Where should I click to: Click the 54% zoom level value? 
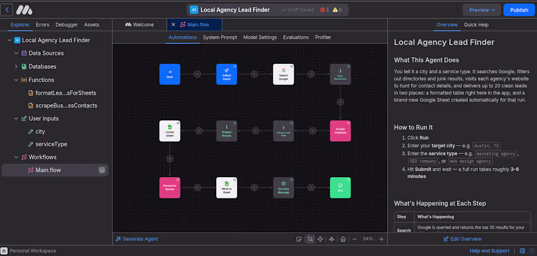368,239
